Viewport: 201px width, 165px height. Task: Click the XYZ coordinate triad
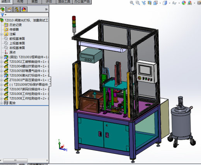coord(63,145)
